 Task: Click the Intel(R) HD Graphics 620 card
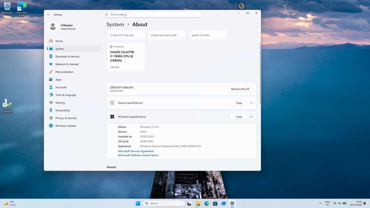click(167, 35)
